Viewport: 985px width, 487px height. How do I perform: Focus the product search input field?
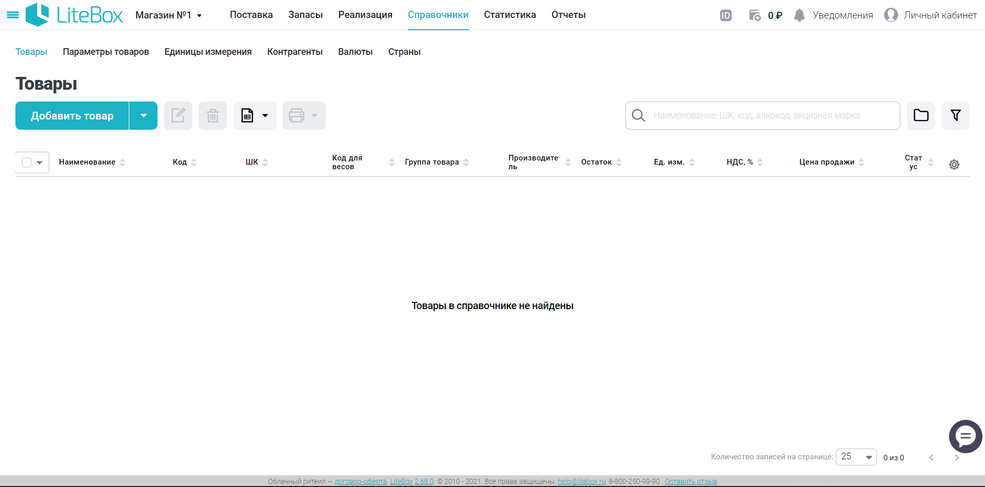pos(762,115)
